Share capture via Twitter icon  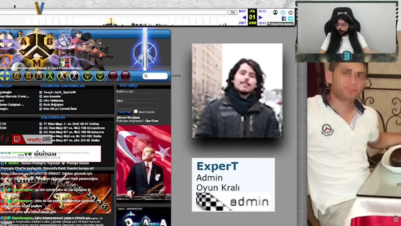click(290, 19)
